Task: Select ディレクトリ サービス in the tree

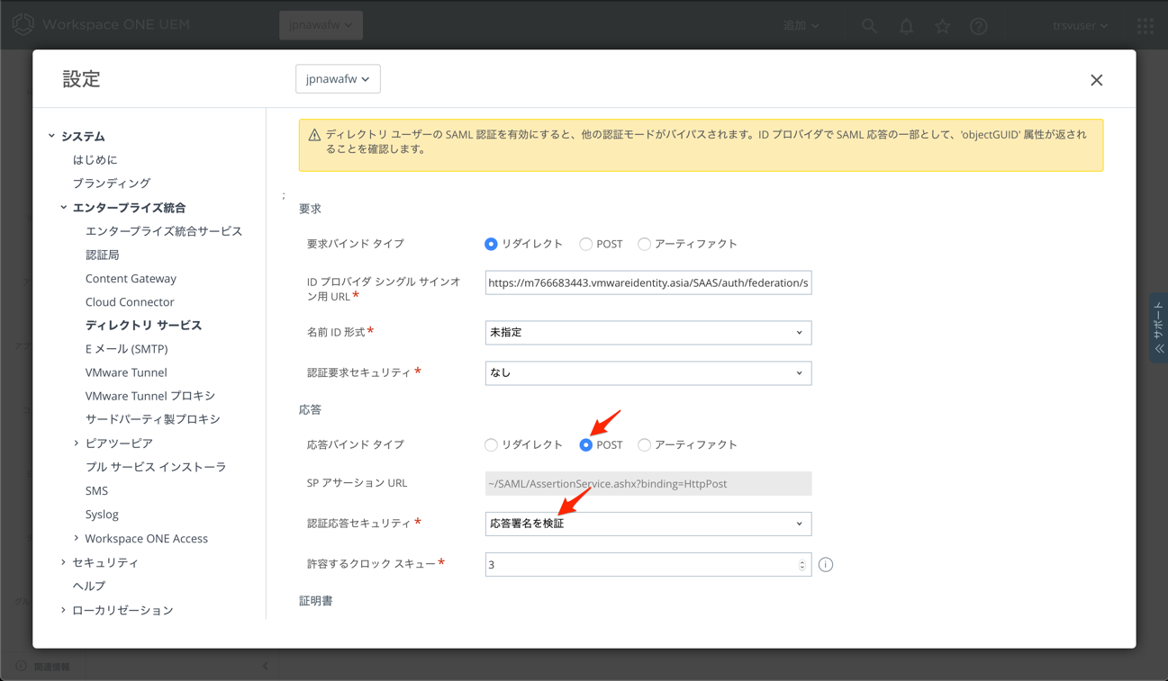Action: coord(143,326)
